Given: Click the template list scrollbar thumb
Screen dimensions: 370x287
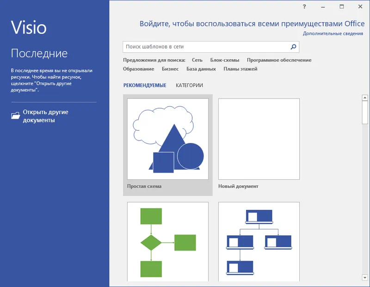Looking at the screenshot, I should [365, 112].
